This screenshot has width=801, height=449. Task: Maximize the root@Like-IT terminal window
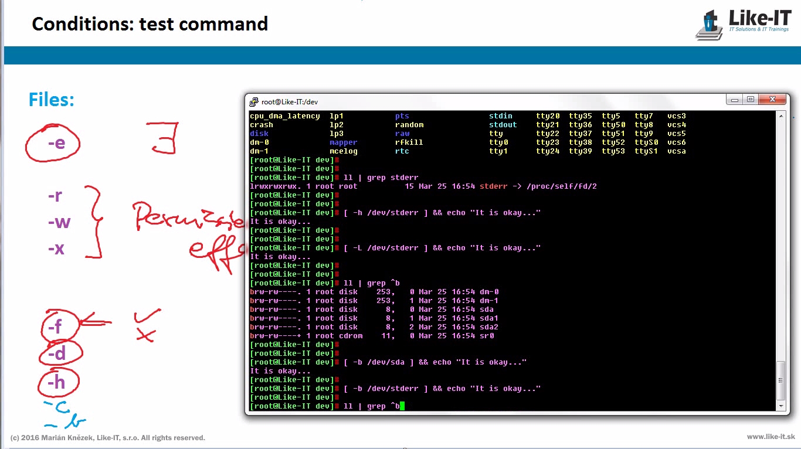tap(750, 100)
